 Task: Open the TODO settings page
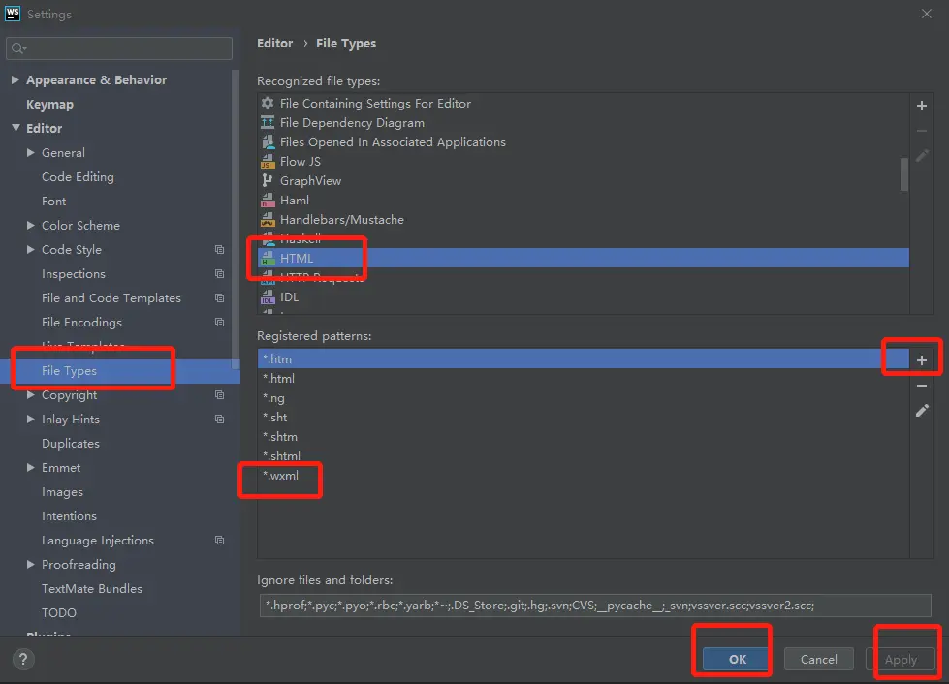(59, 612)
